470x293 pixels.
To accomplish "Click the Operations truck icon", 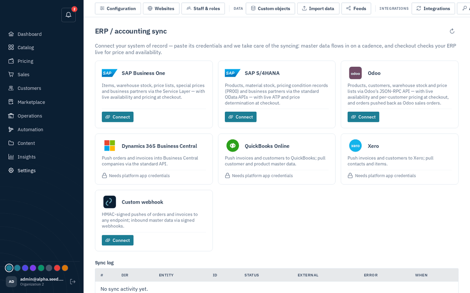I will tap(11, 116).
